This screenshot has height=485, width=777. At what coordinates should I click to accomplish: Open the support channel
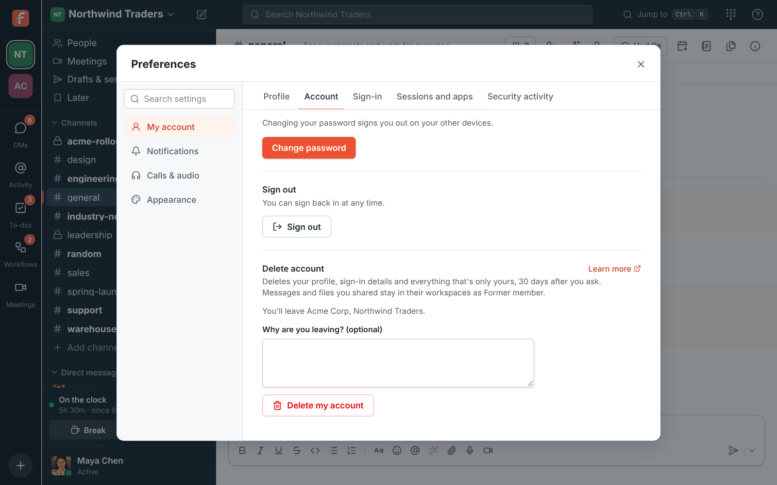pyautogui.click(x=81, y=310)
